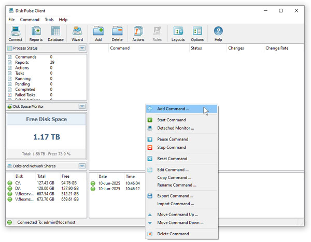
Task: Select the Running row in Process Status
Action: [x=47, y=79]
